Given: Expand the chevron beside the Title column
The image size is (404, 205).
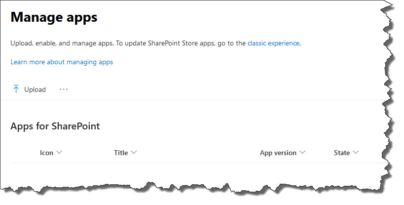Looking at the screenshot, I should click(x=134, y=153).
